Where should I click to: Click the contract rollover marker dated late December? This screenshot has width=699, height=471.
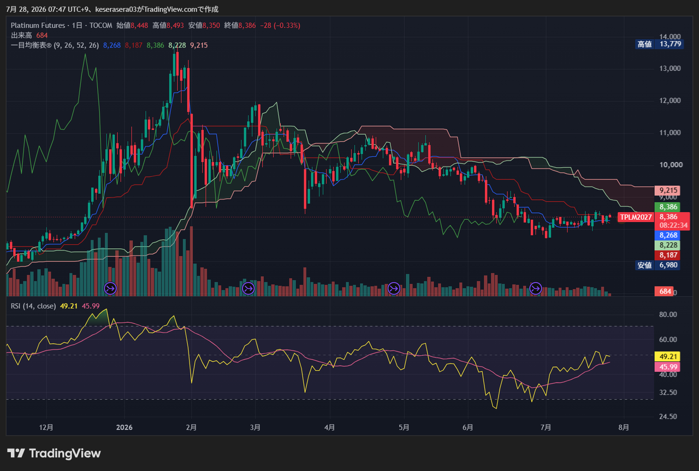click(110, 288)
